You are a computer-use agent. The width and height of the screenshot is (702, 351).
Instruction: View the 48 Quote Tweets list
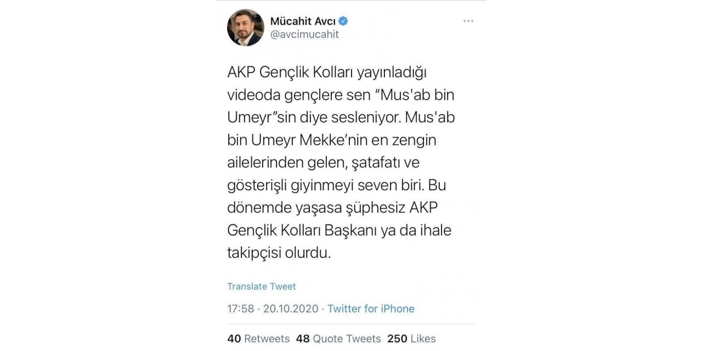tap(338, 338)
